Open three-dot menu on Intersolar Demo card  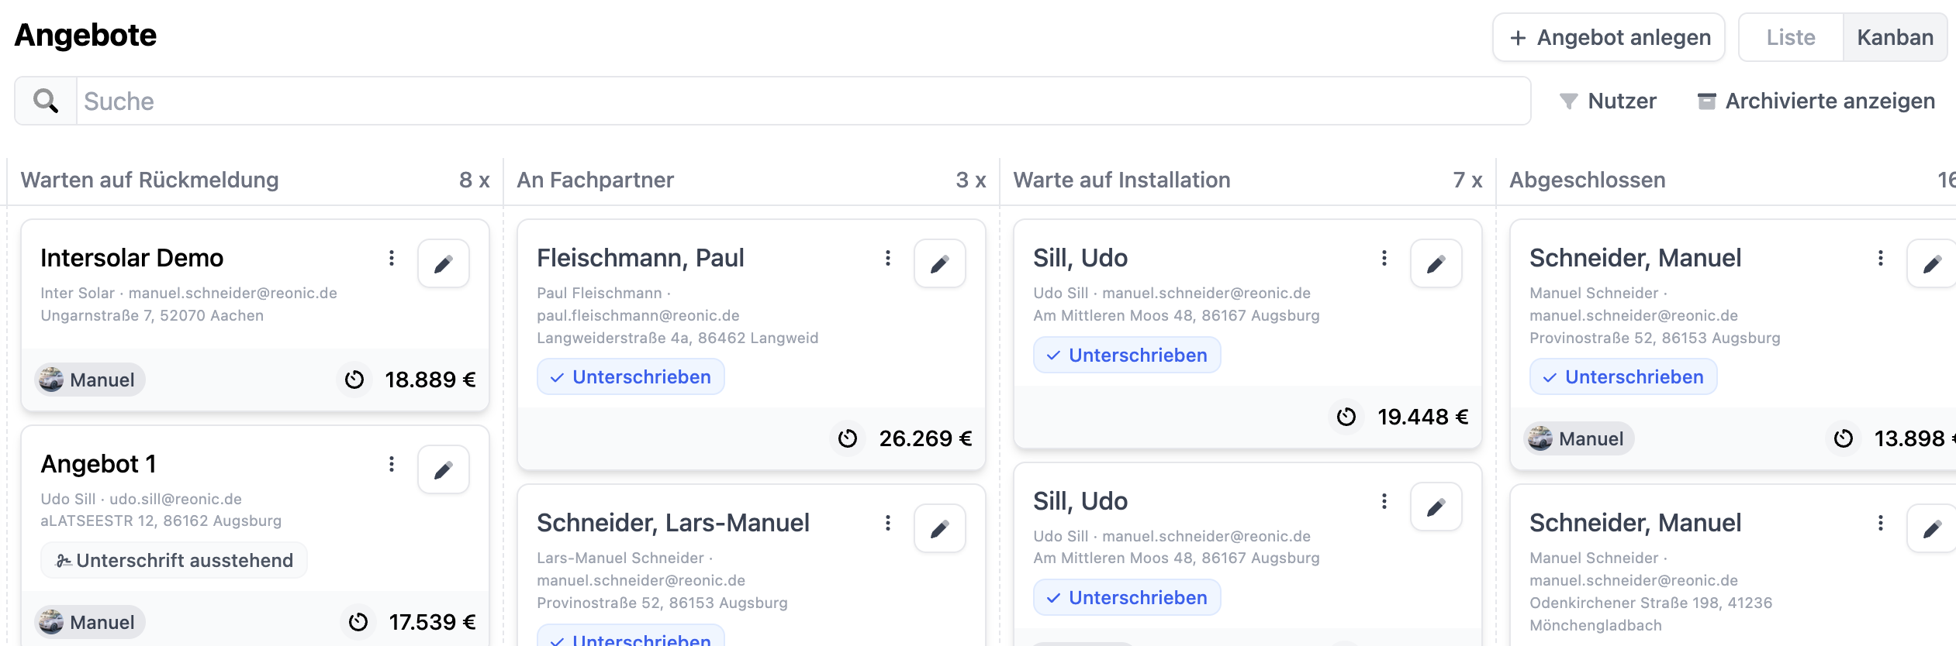(x=392, y=258)
